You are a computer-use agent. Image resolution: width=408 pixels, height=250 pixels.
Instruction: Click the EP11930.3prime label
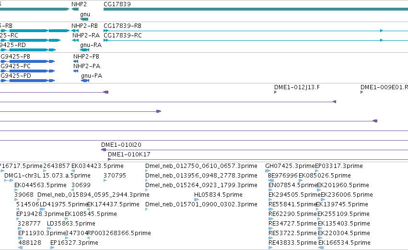42,233
